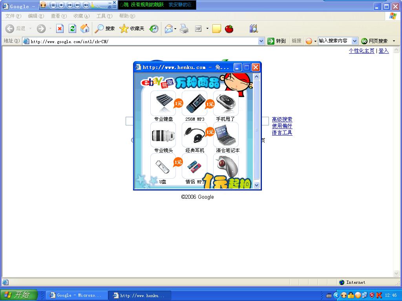Open the Word edit dropdown arrow
This screenshot has height=301, width=402.
click(207, 29)
